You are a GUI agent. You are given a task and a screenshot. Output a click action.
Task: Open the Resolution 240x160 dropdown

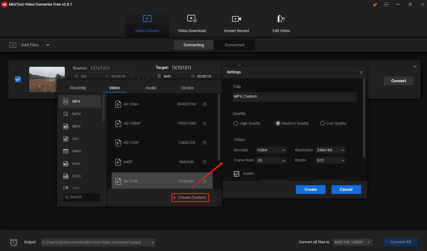(331, 150)
